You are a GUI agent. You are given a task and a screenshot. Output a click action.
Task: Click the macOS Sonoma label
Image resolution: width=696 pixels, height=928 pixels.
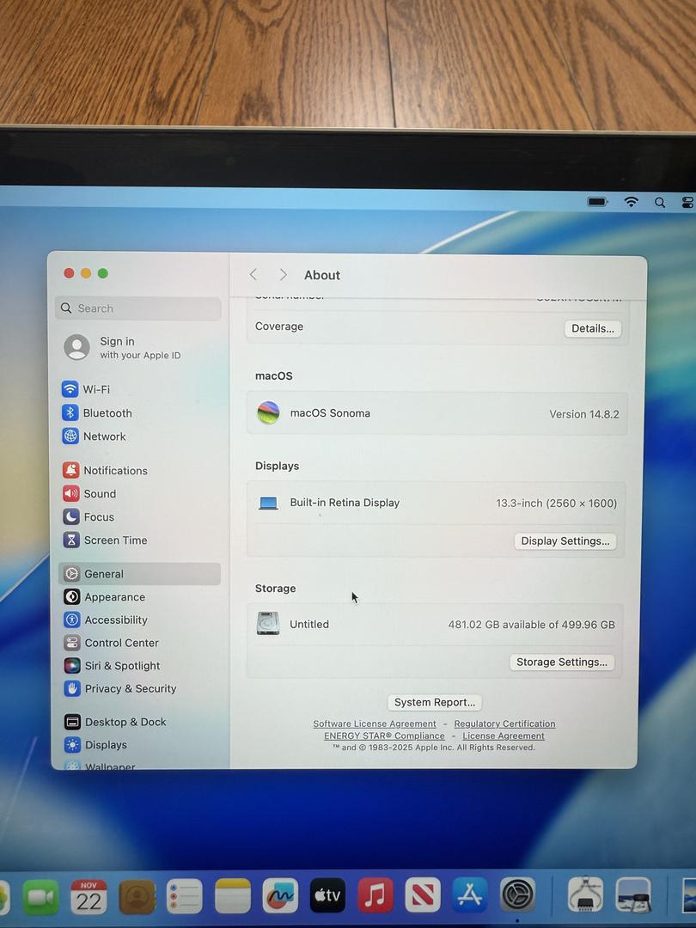pos(330,413)
